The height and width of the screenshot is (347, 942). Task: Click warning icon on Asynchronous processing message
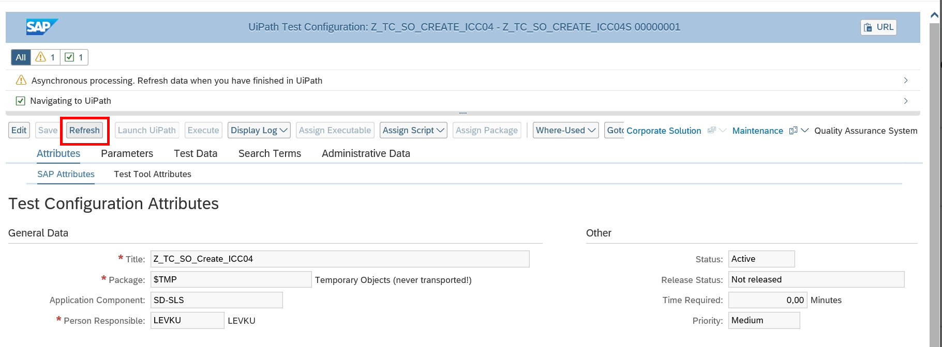pos(21,81)
